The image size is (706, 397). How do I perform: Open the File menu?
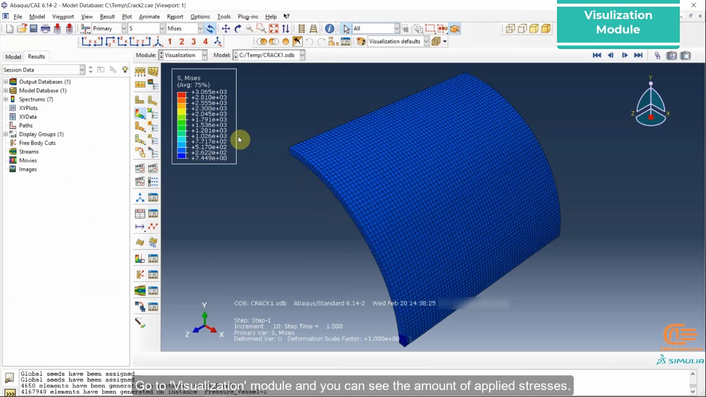(x=18, y=17)
